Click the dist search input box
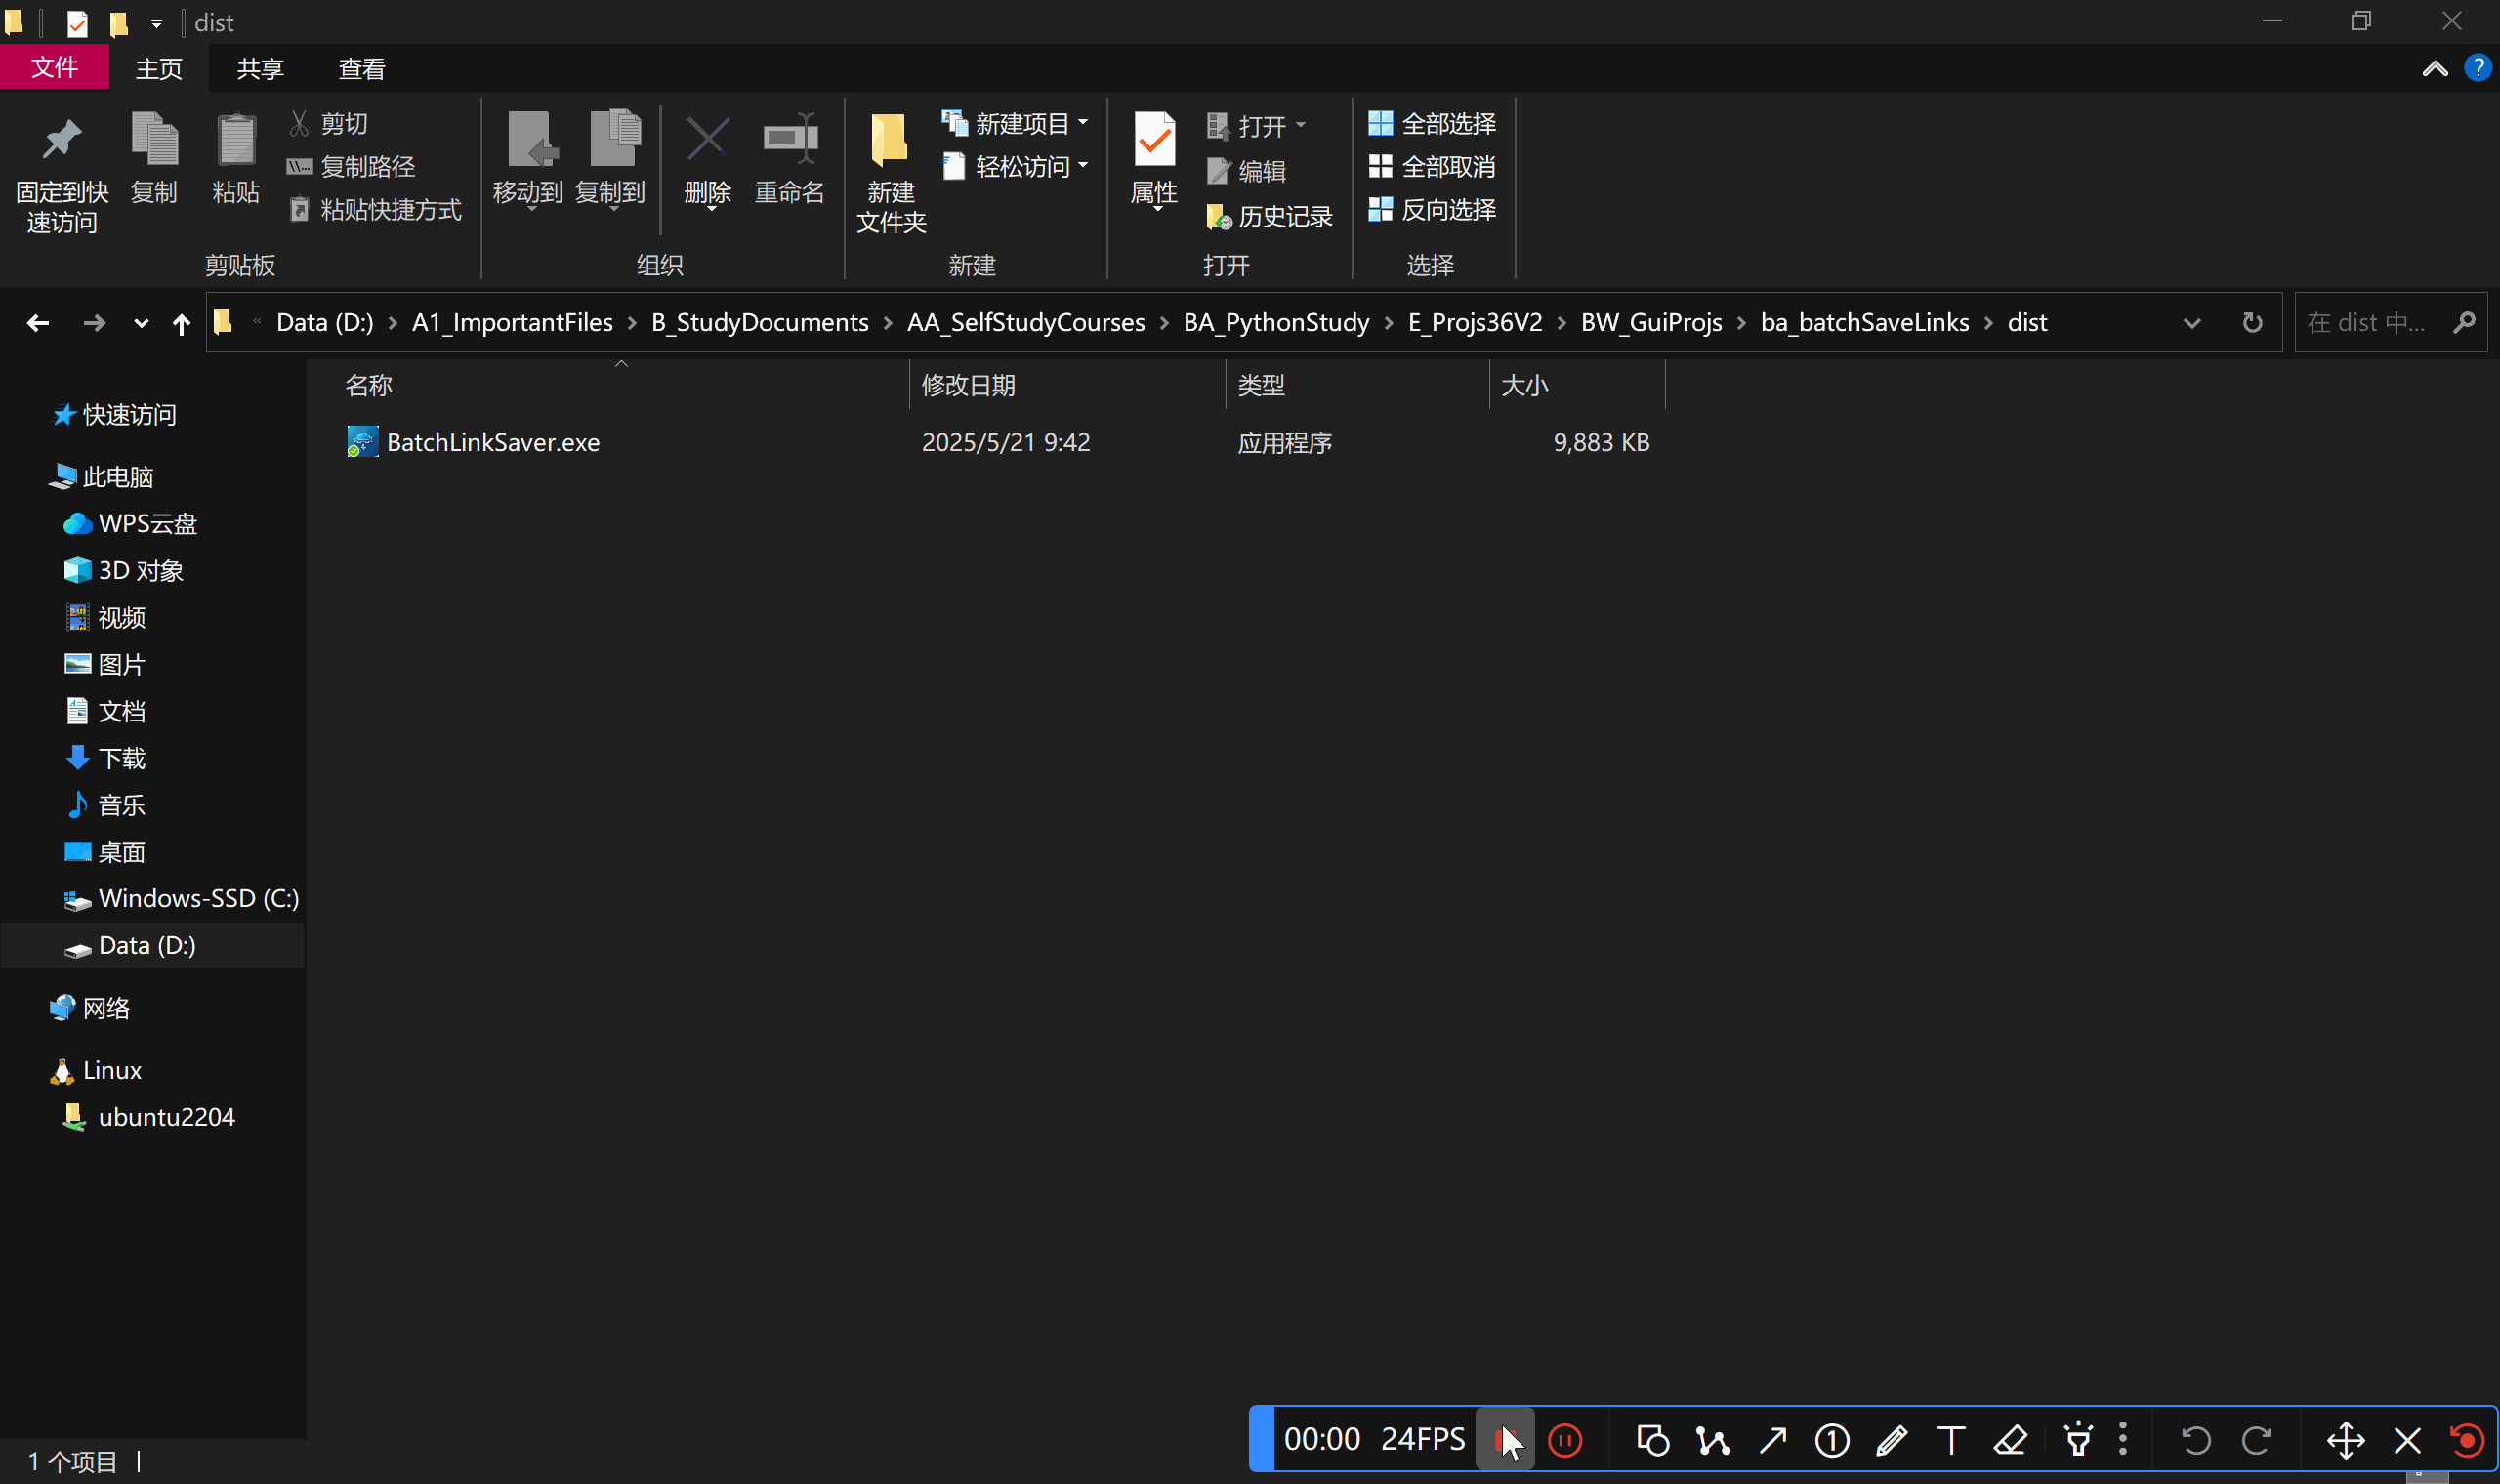Image resolution: width=2500 pixels, height=1484 pixels. coord(2370,322)
